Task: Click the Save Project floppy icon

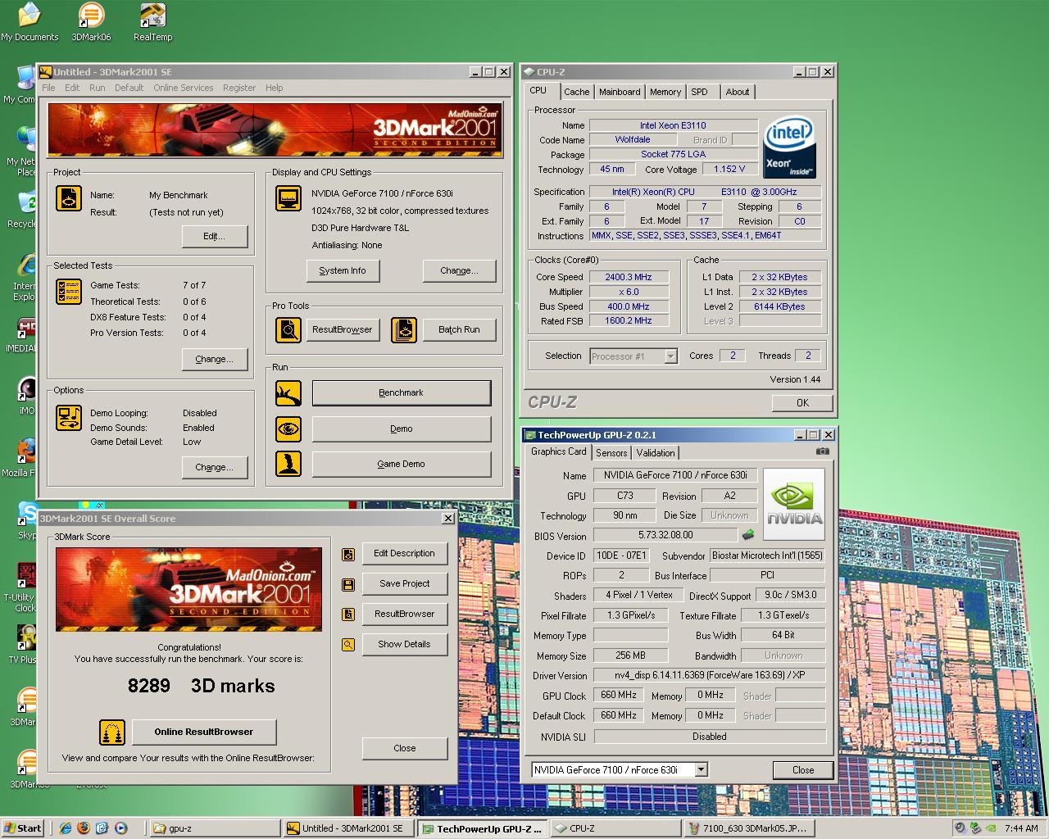Action: 348,584
